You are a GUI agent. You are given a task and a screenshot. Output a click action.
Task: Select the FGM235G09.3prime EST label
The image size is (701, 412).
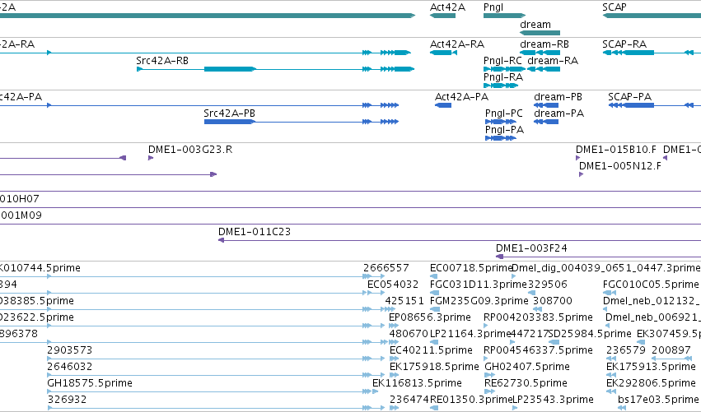point(479,301)
